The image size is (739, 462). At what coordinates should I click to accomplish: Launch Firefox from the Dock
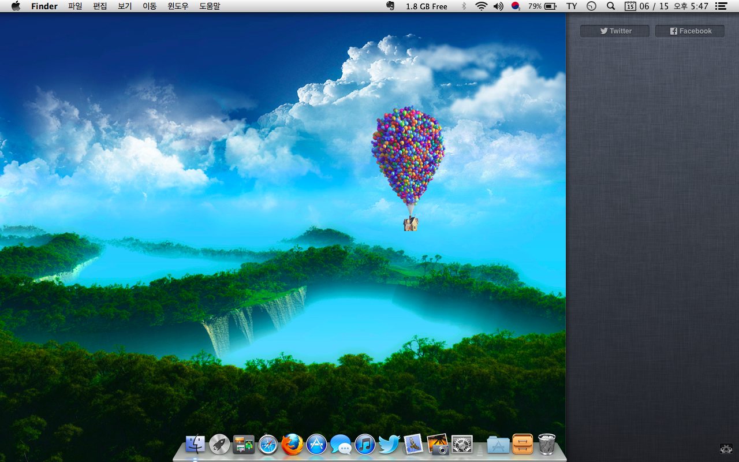point(292,444)
